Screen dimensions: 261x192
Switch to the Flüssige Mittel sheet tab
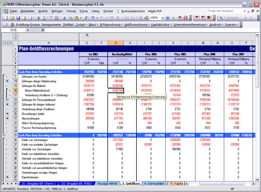coord(107,183)
